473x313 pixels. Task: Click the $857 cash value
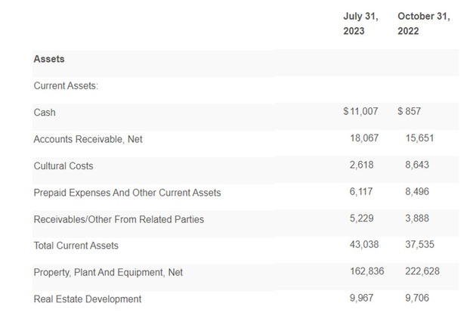409,112
